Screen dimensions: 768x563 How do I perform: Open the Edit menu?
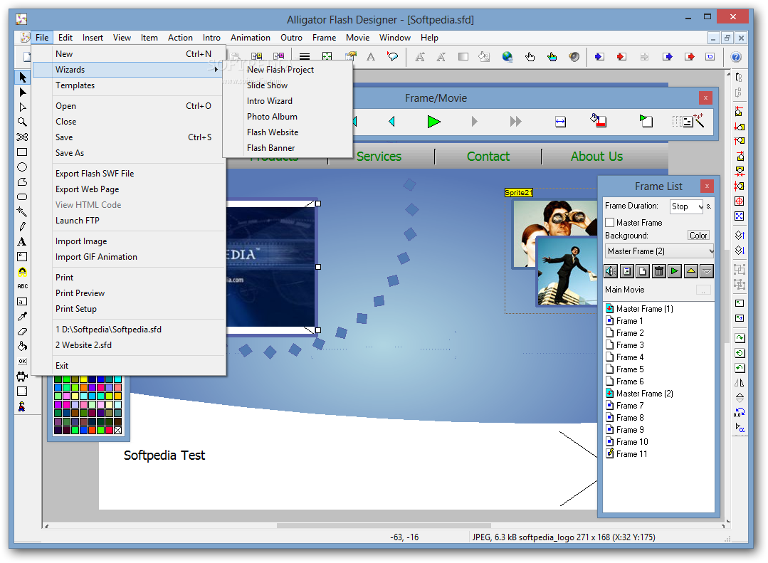coord(65,38)
